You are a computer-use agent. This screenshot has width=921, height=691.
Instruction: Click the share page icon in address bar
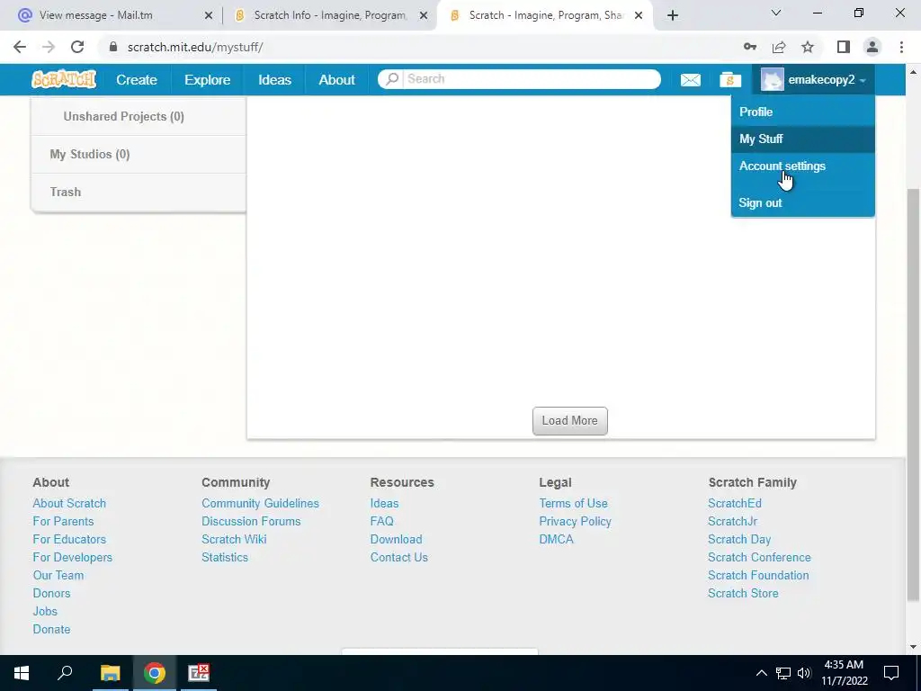click(779, 47)
